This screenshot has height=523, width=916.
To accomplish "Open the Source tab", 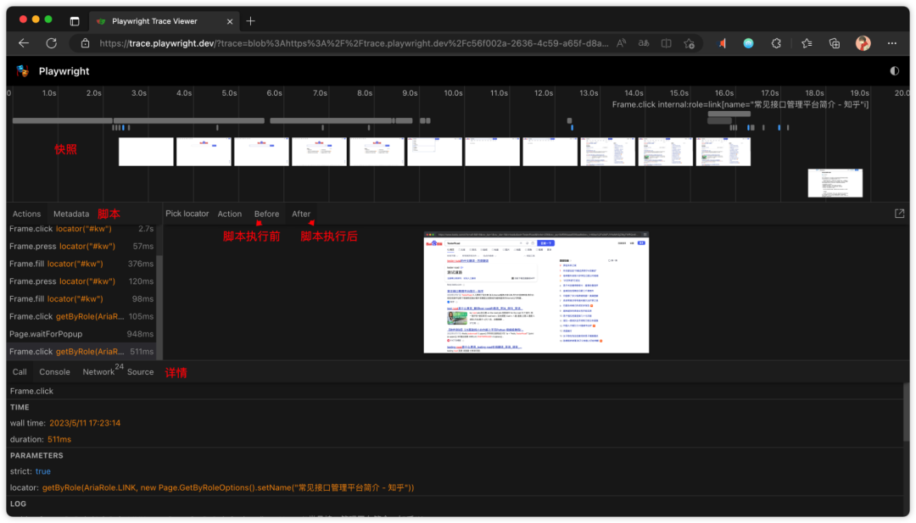I will pyautogui.click(x=140, y=372).
